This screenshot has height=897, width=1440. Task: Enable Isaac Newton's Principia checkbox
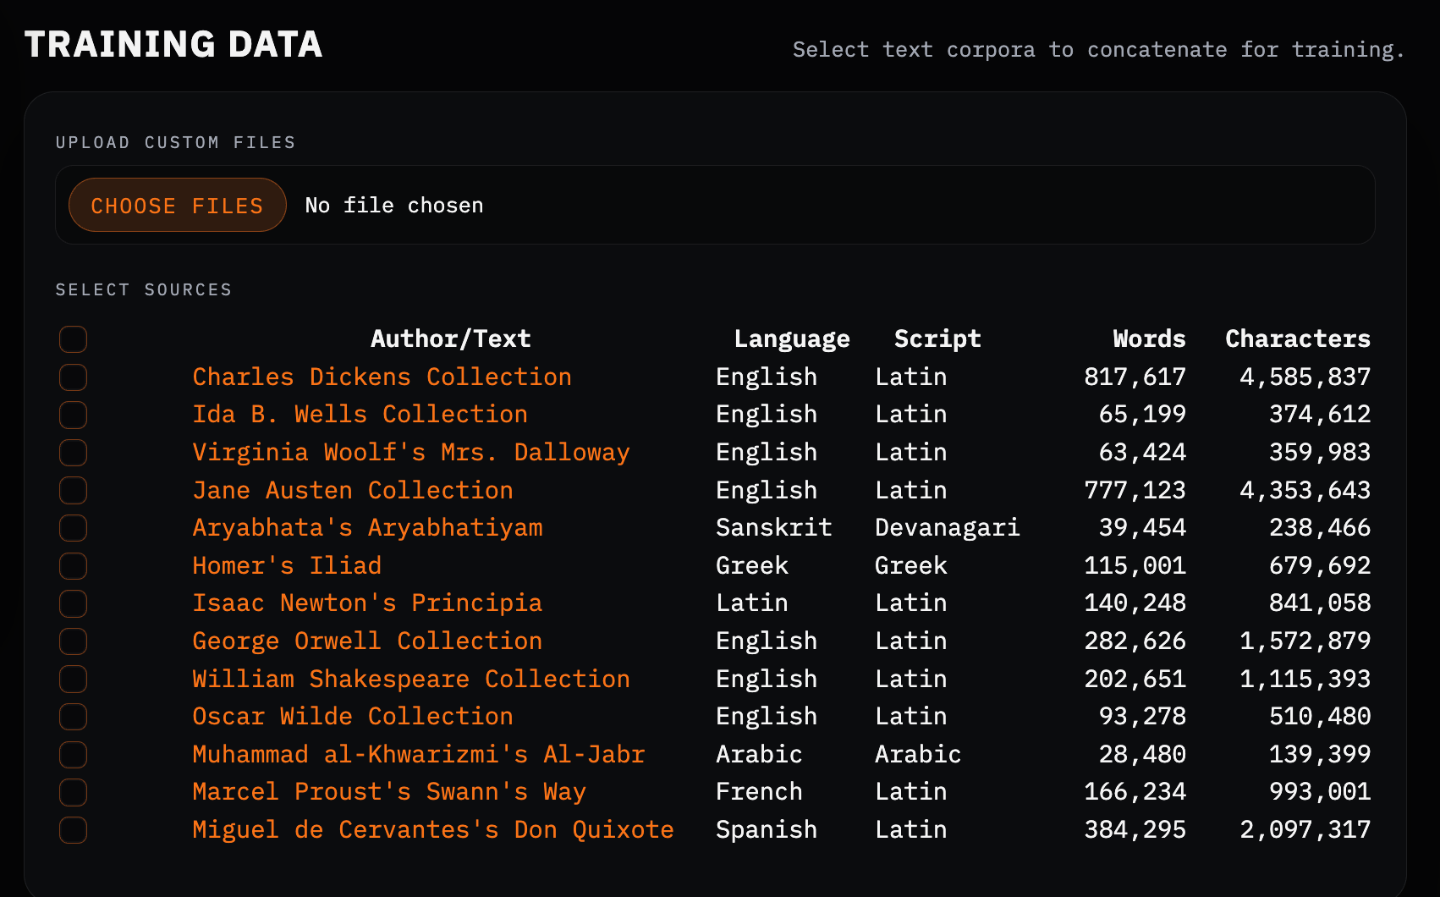pyautogui.click(x=74, y=603)
